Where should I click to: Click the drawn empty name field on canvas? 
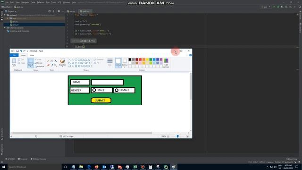(107, 82)
